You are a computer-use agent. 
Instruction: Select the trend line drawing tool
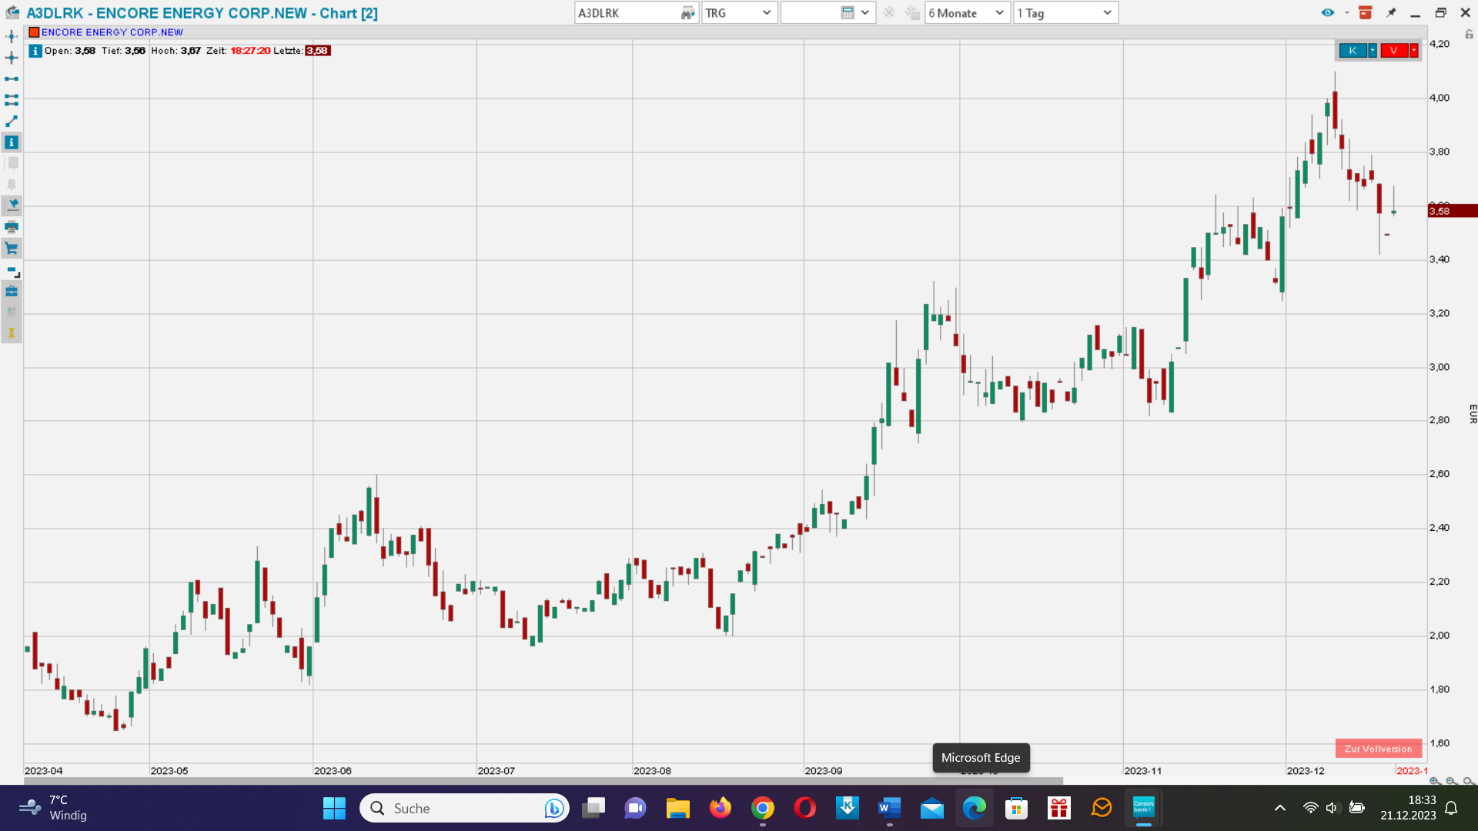(x=12, y=122)
